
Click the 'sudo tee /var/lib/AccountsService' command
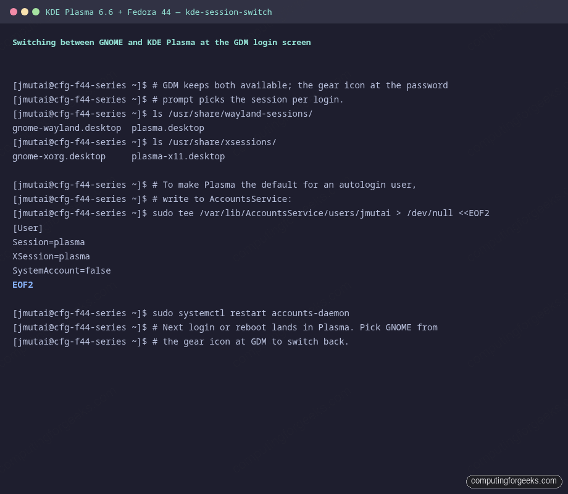pyautogui.click(x=320, y=213)
